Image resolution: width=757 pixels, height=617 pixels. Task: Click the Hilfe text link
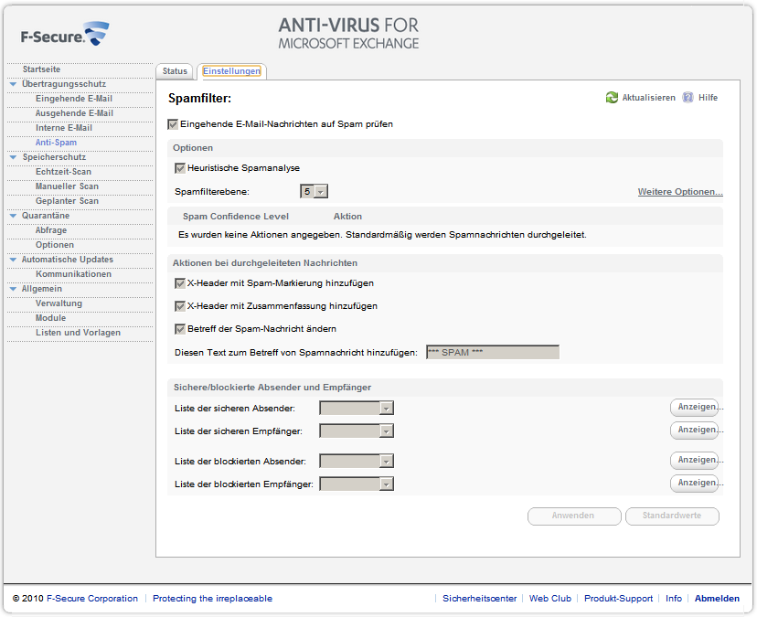click(709, 98)
